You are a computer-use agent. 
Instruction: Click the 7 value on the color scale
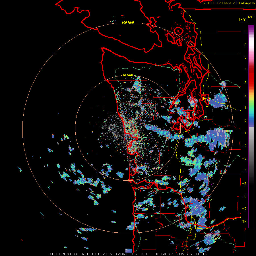click(245, 32)
